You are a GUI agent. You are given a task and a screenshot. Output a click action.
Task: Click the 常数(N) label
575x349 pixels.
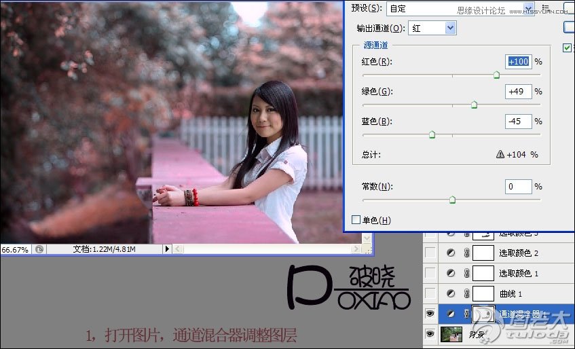377,187
